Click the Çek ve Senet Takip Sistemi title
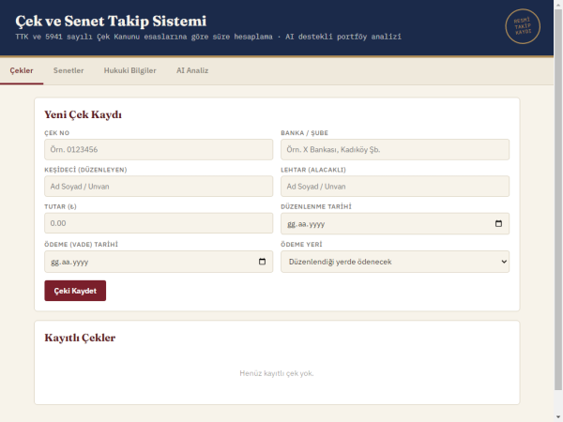Image resolution: width=563 pixels, height=422 pixels. pyautogui.click(x=111, y=21)
